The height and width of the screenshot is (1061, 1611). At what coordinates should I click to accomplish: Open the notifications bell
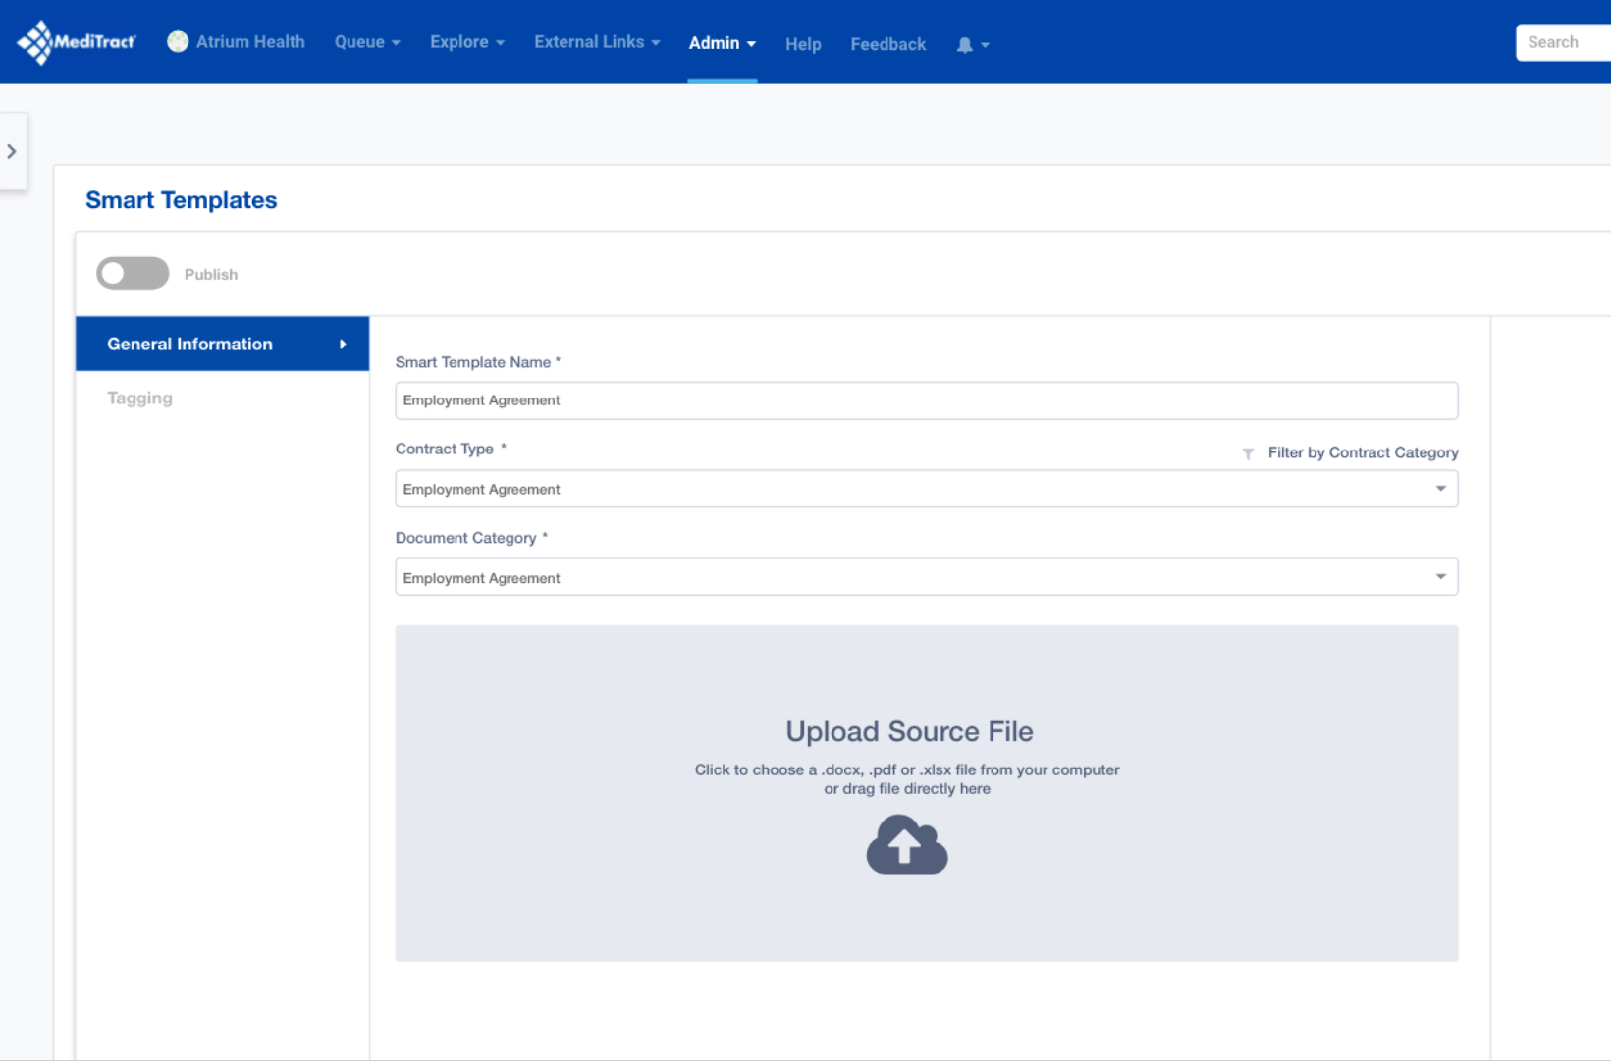[965, 44]
